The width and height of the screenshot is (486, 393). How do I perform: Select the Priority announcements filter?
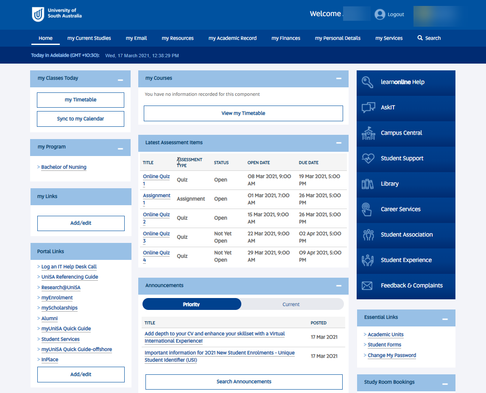192,304
